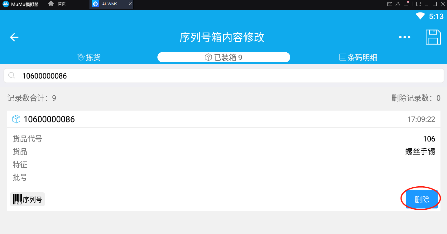Viewport: 447px width, 234px height.
Task: Open MuMu menu with red notification dot
Action: coord(406,4)
